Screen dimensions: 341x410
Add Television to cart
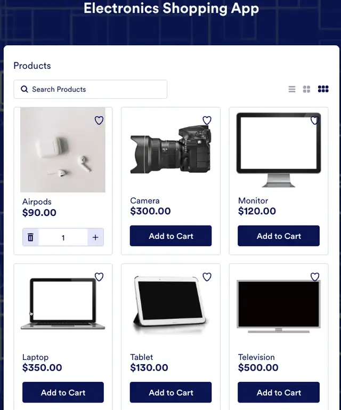tap(279, 392)
